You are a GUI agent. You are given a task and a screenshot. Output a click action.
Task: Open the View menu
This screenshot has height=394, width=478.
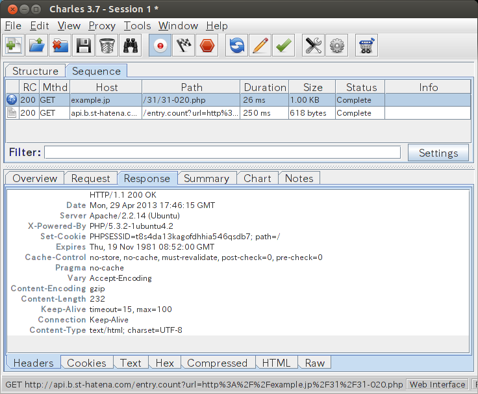[x=69, y=26]
